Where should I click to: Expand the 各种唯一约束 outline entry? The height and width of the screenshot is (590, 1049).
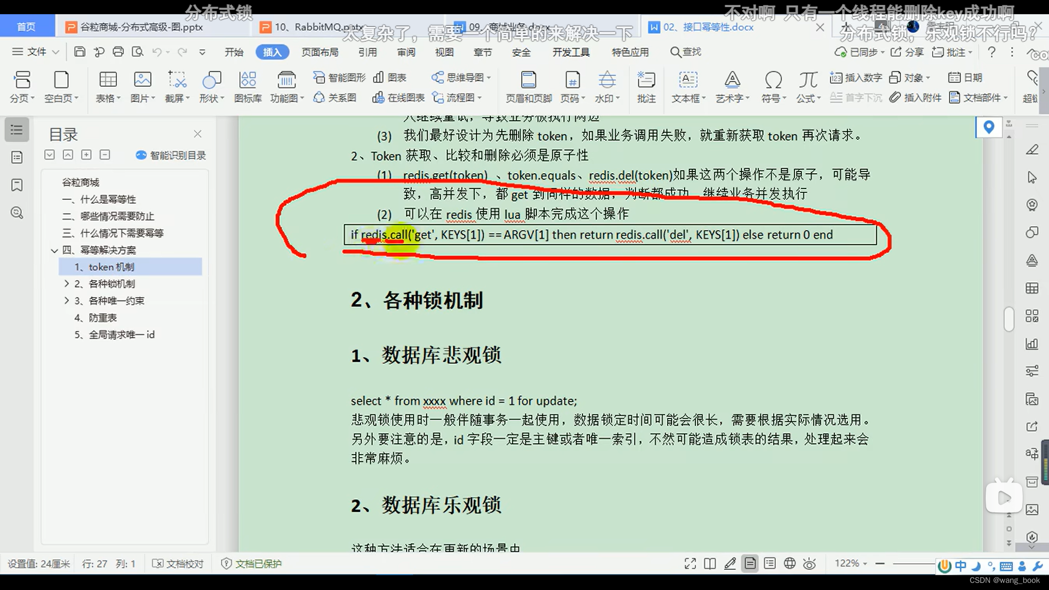point(66,300)
